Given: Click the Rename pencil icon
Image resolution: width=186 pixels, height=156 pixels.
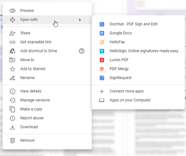Looking at the screenshot, I should [12, 78].
